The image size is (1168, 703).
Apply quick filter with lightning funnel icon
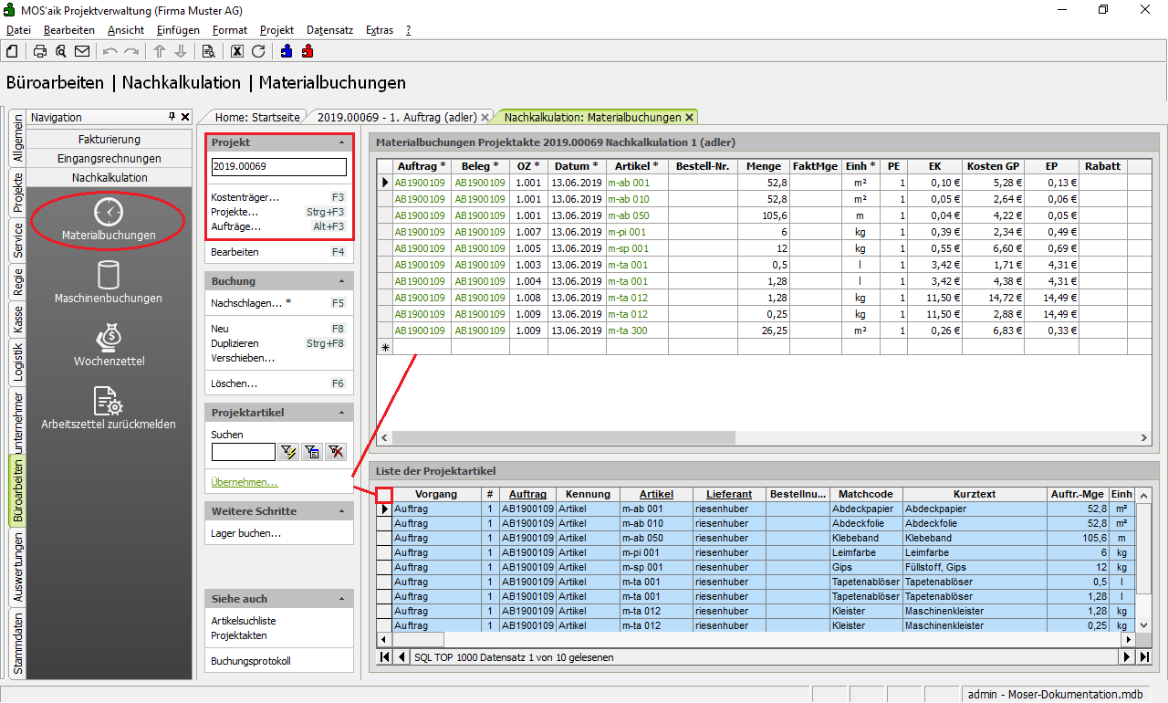coord(289,451)
